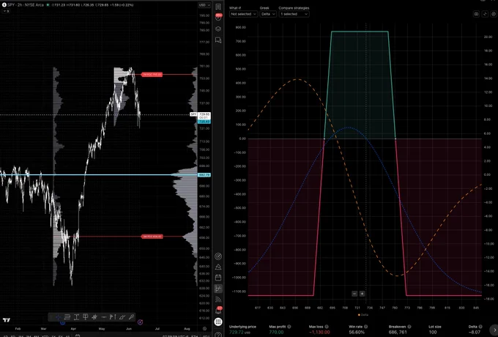The height and width of the screenshot is (337, 498).
Task: Click the Max loss value -1,130.00
Action: 319,332
